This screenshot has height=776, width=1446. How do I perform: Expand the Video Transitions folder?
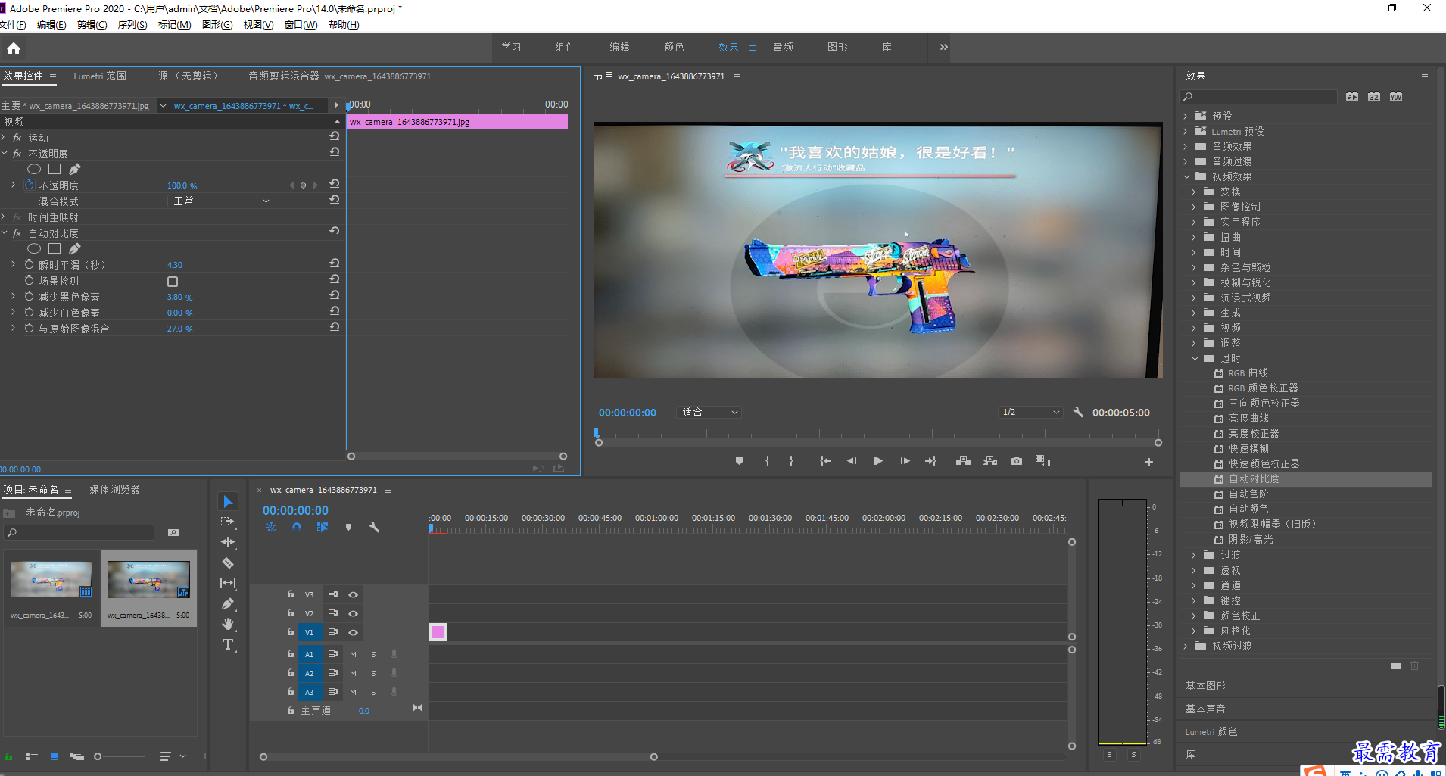1186,646
